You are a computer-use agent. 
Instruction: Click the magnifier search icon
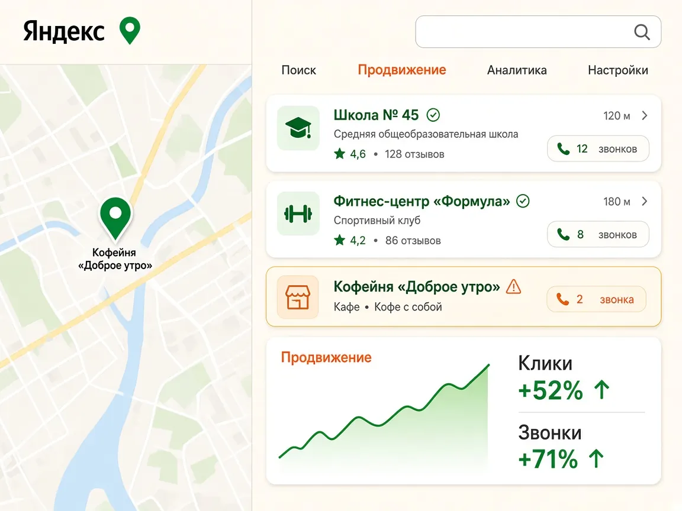click(x=642, y=32)
